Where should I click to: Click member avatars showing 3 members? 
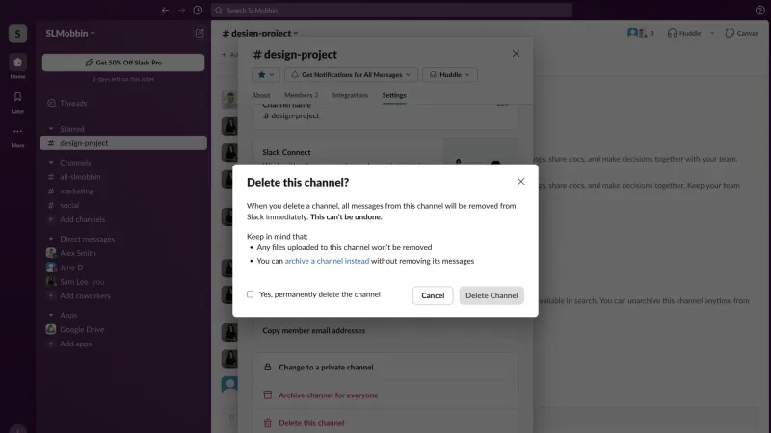[640, 33]
